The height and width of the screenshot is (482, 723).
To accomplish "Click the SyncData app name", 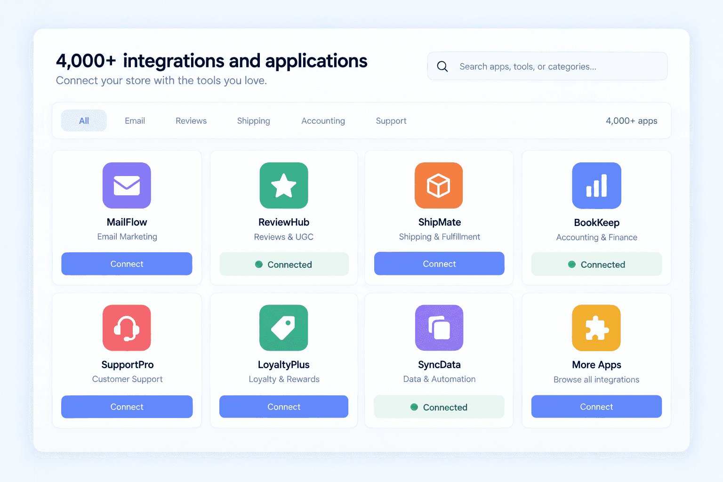I will click(439, 365).
